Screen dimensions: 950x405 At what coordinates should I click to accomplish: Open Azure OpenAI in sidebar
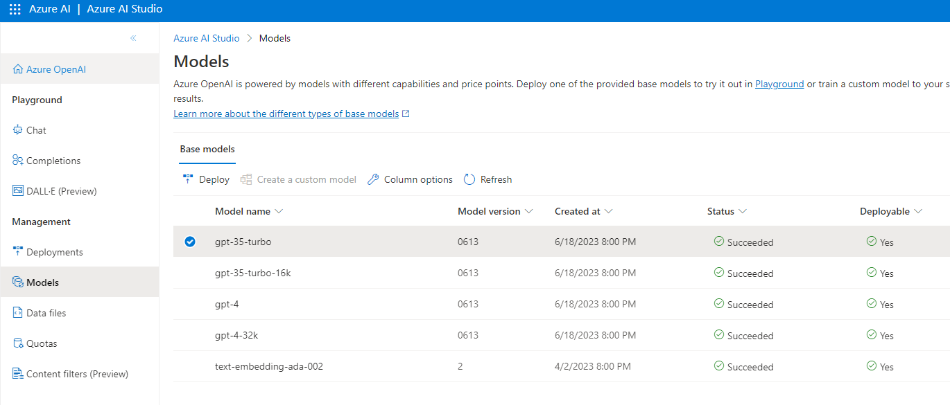tap(80, 69)
